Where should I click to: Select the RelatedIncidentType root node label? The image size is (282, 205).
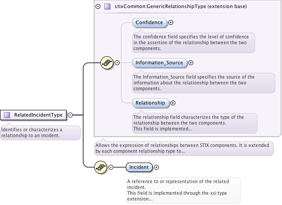(39, 115)
